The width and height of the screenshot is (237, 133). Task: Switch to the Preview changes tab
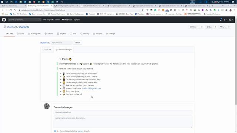[x=64, y=50]
